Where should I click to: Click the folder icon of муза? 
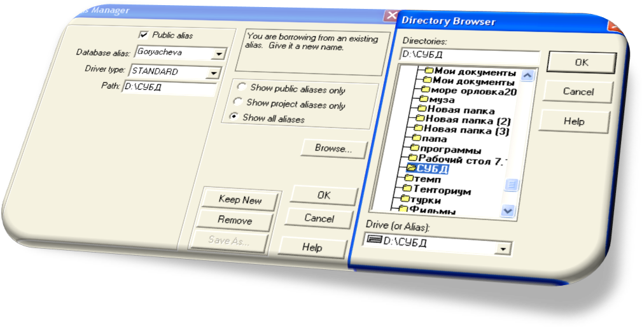coord(423,99)
